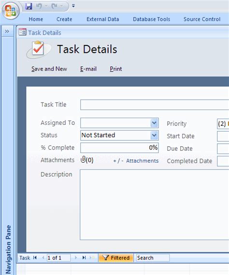Click inside the Description text area

[x=155, y=205]
